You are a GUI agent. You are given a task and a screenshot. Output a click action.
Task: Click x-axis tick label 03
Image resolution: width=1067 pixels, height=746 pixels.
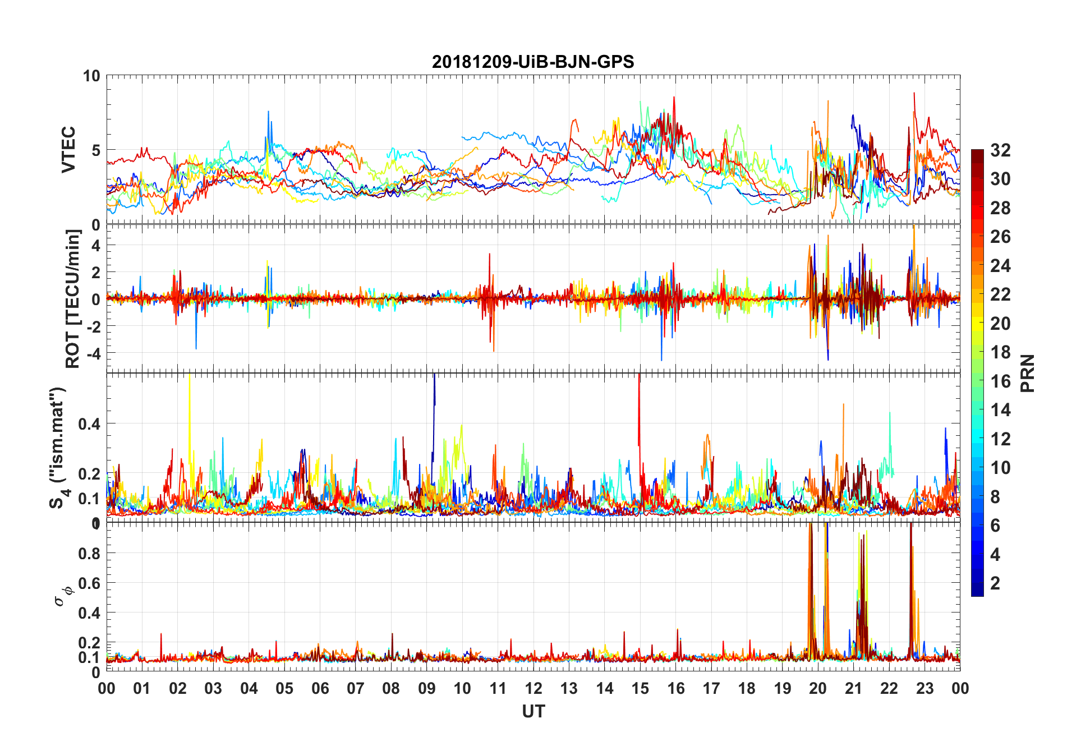[x=213, y=688]
